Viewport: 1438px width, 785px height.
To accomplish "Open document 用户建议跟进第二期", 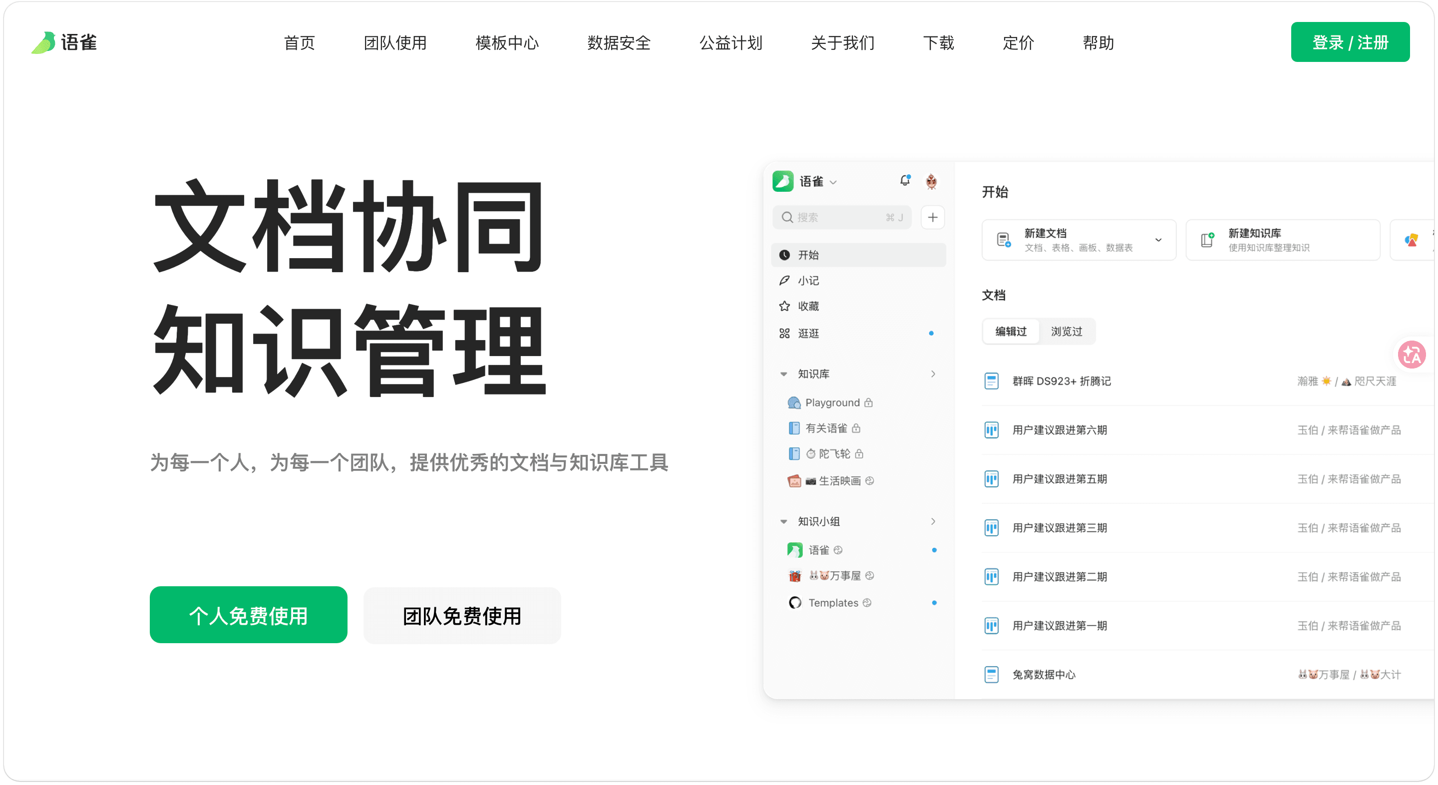I will (1060, 577).
